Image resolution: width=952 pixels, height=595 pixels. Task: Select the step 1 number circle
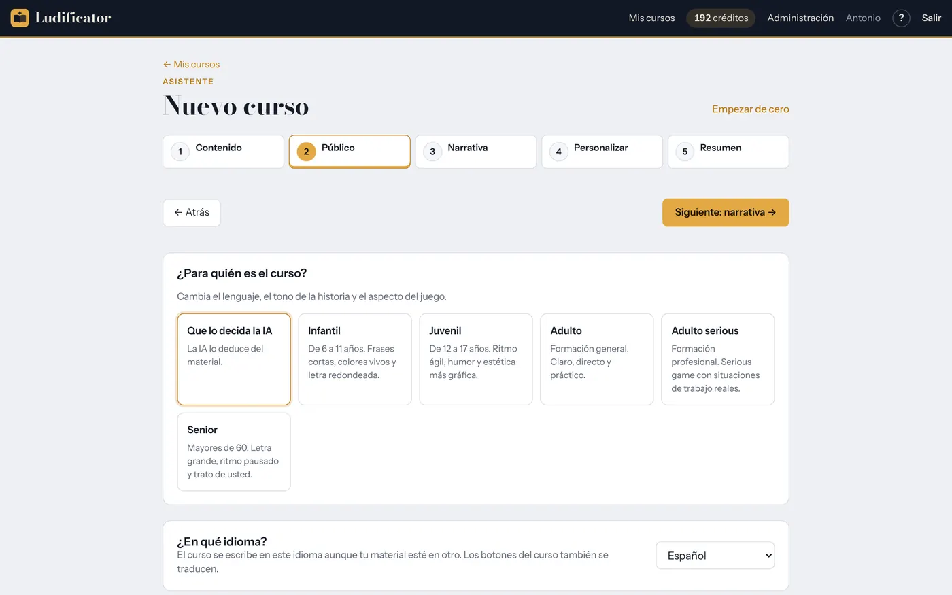[180, 152]
